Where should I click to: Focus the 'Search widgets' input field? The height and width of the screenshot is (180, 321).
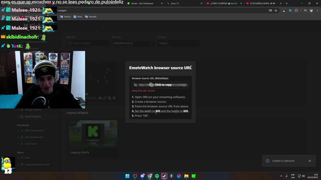point(88,43)
